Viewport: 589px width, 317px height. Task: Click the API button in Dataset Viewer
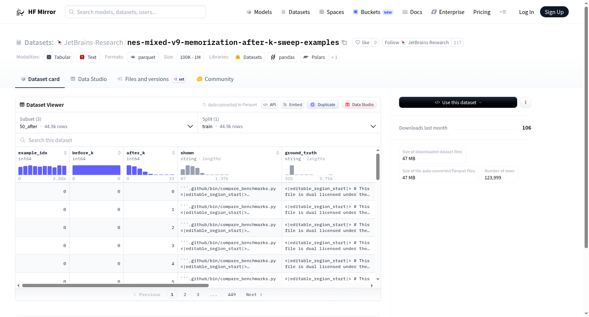click(269, 105)
